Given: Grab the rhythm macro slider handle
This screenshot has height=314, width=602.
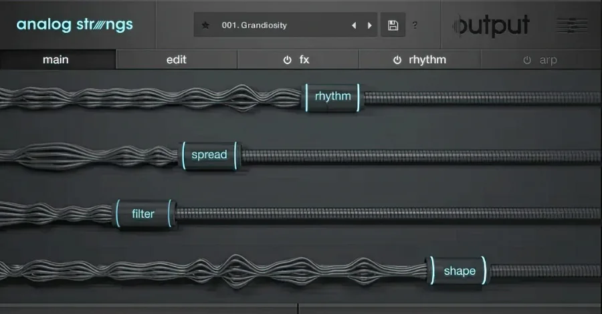Looking at the screenshot, I should click(332, 98).
